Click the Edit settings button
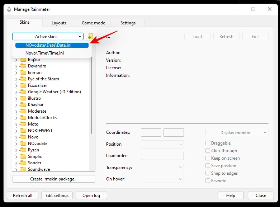Viewport: 280px width, 207px height. 57,196
